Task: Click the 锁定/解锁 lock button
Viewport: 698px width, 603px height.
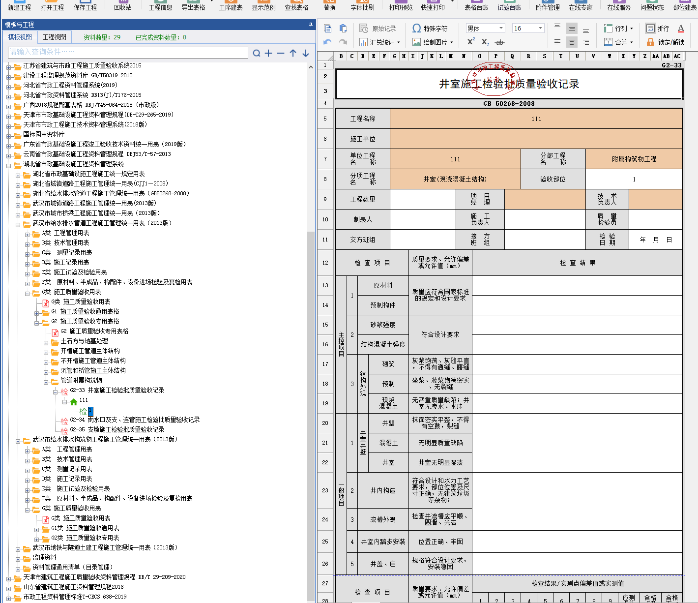Action: click(x=666, y=42)
